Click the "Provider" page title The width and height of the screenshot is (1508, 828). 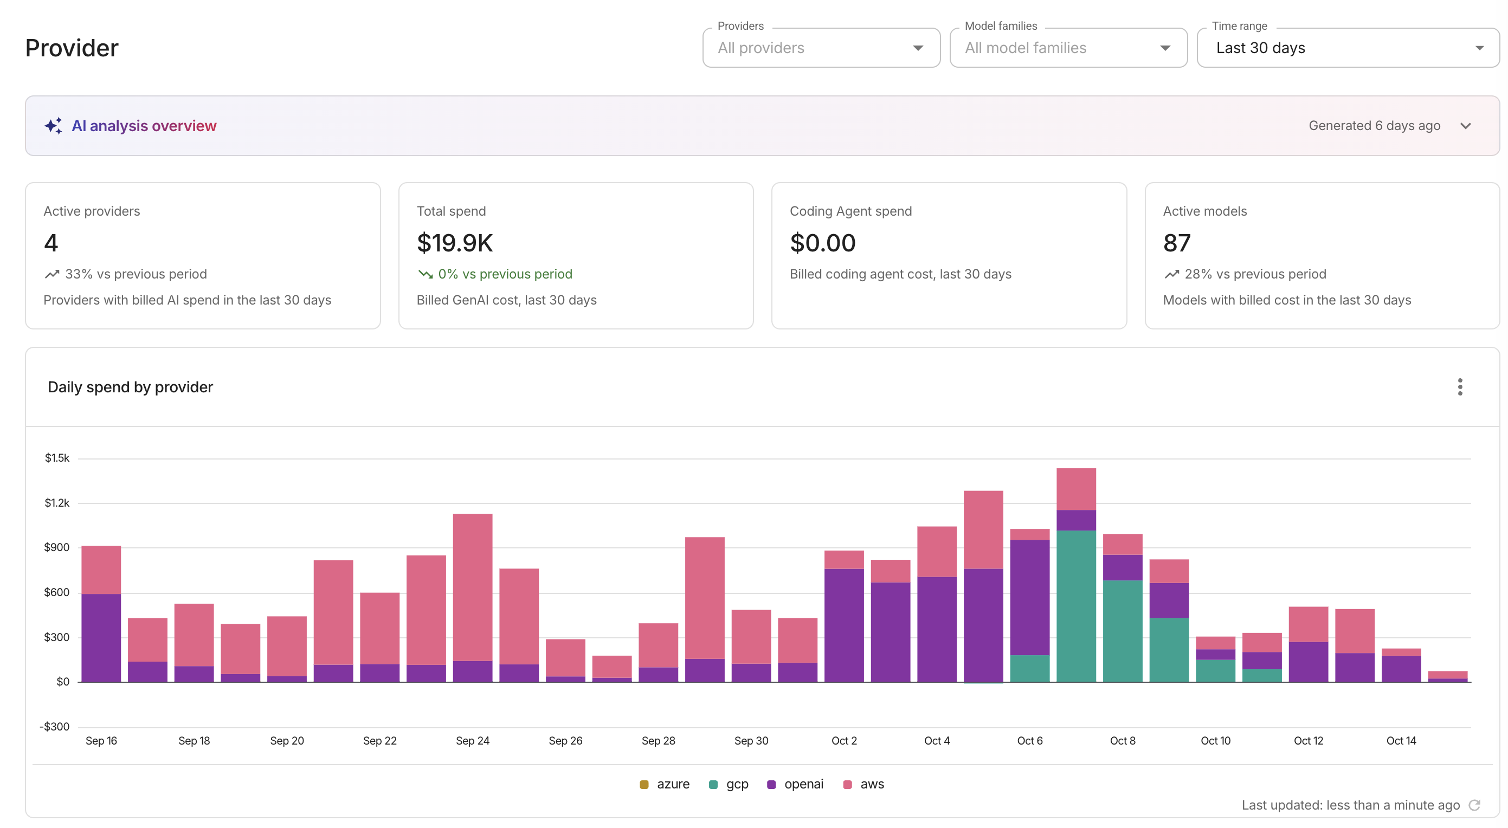click(x=72, y=48)
